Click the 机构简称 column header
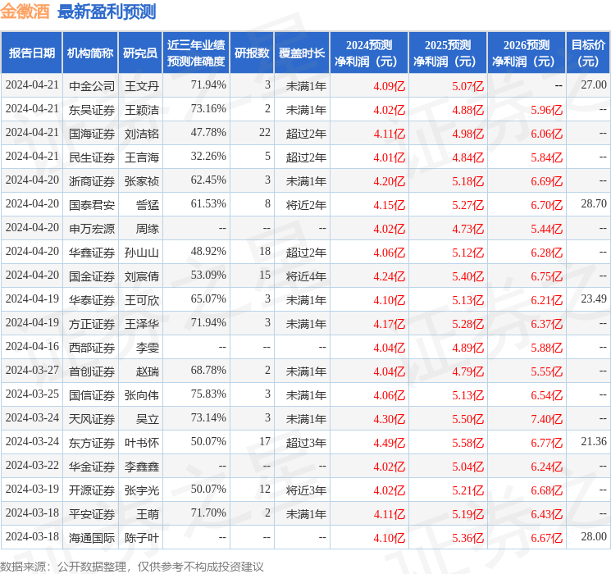 (x=90, y=53)
